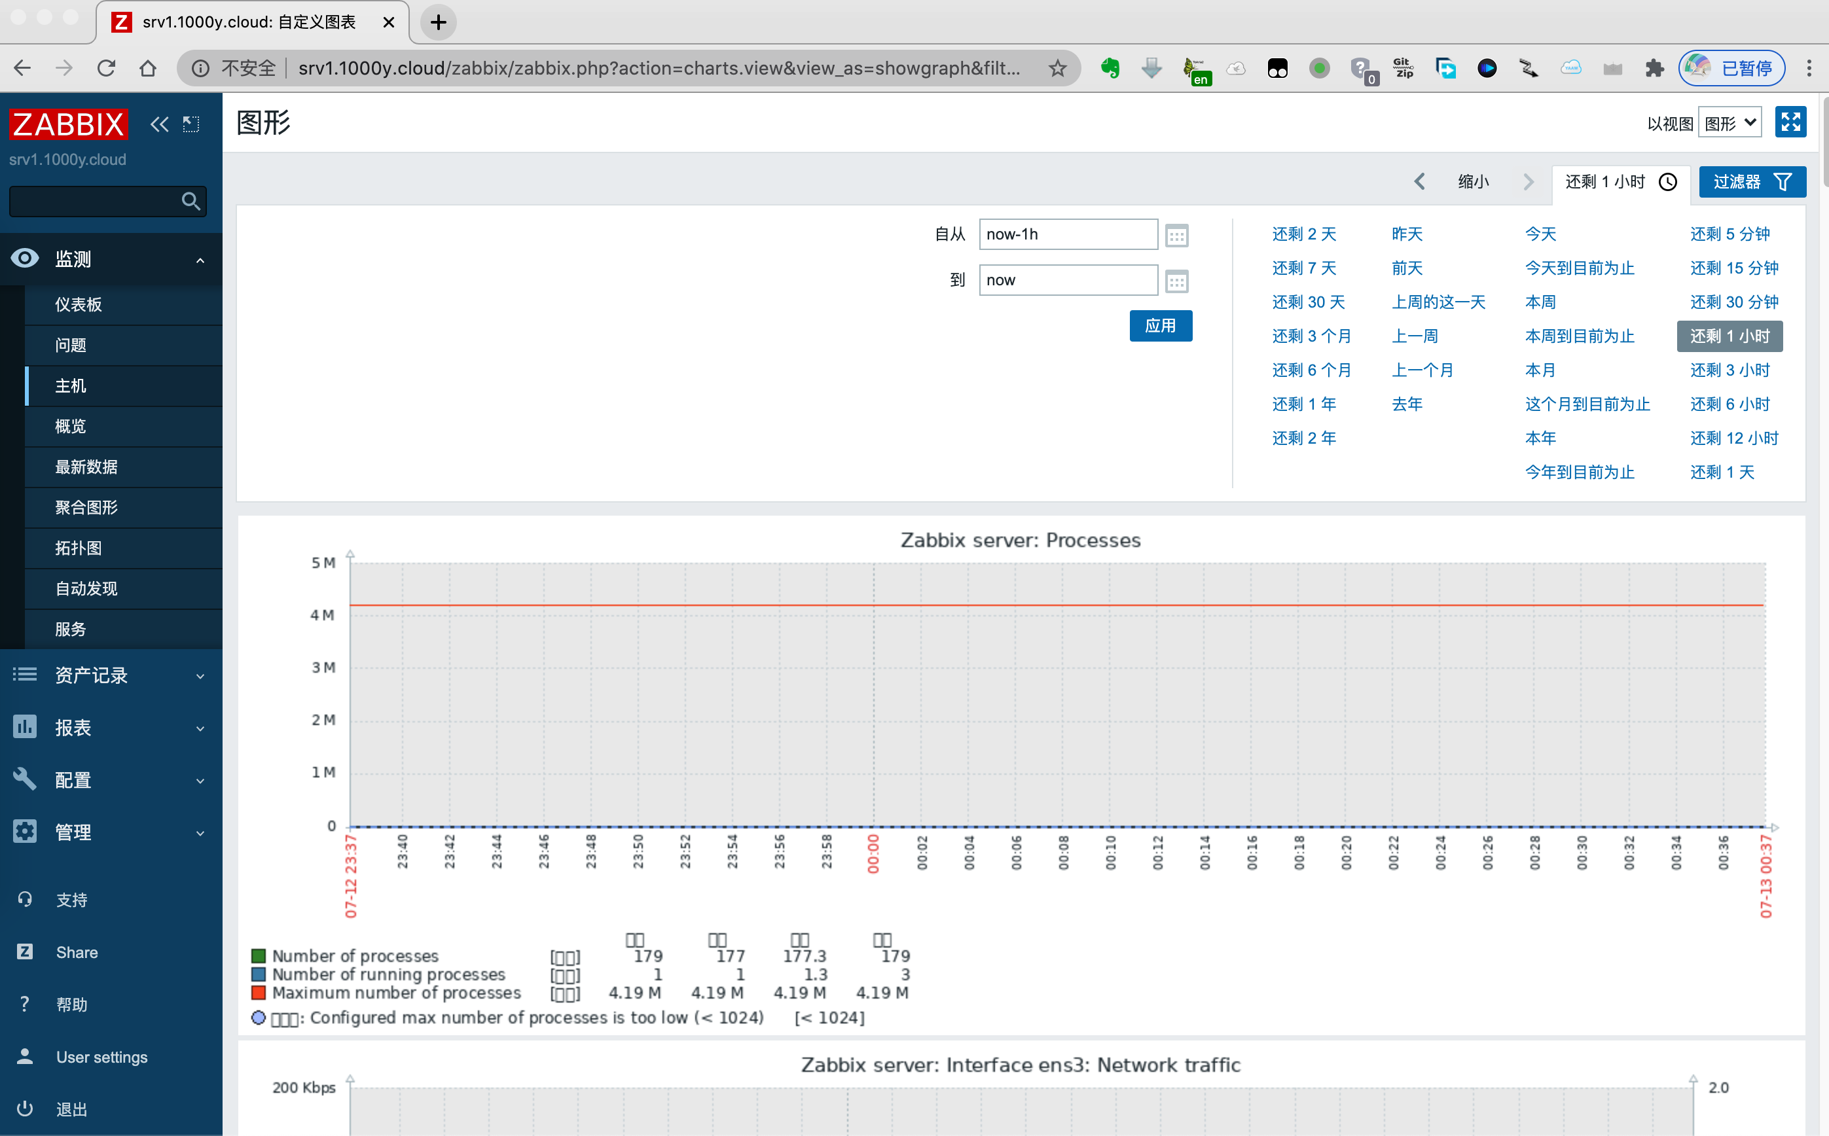
Task: Open the calendar picker for 自从 field
Action: coord(1177,235)
